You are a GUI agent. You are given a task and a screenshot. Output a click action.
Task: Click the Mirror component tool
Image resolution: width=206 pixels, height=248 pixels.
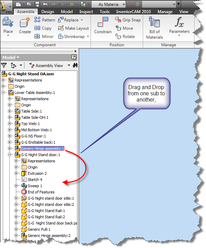[x=44, y=37]
